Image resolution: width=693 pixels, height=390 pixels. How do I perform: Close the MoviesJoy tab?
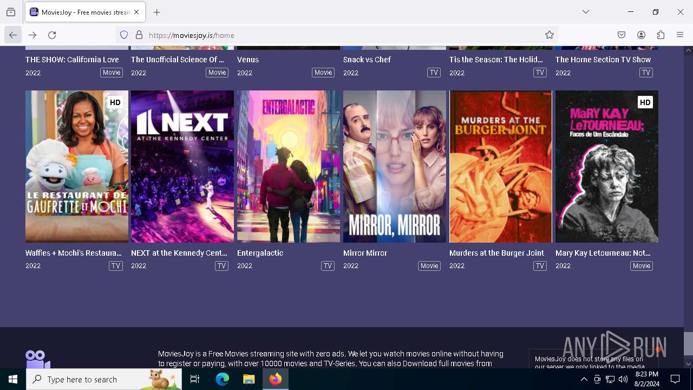pos(136,12)
